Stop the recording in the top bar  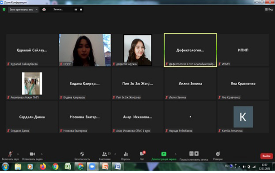point(81,10)
